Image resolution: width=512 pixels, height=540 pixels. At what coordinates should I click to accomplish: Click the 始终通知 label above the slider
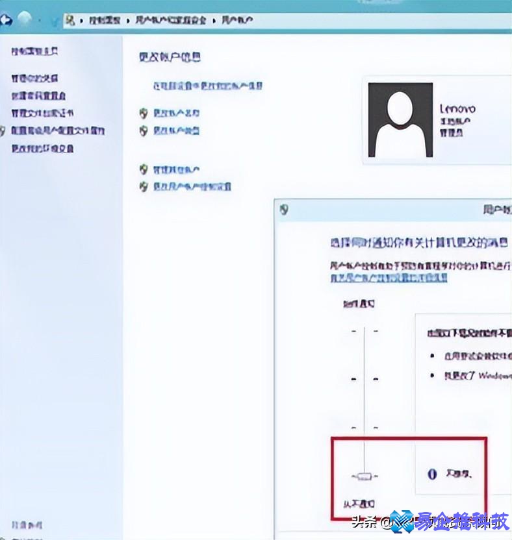359,304
